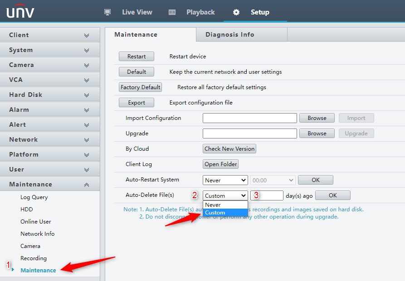Click the Upgrade file path field
The width and height of the screenshot is (405, 281).
tap(250, 133)
